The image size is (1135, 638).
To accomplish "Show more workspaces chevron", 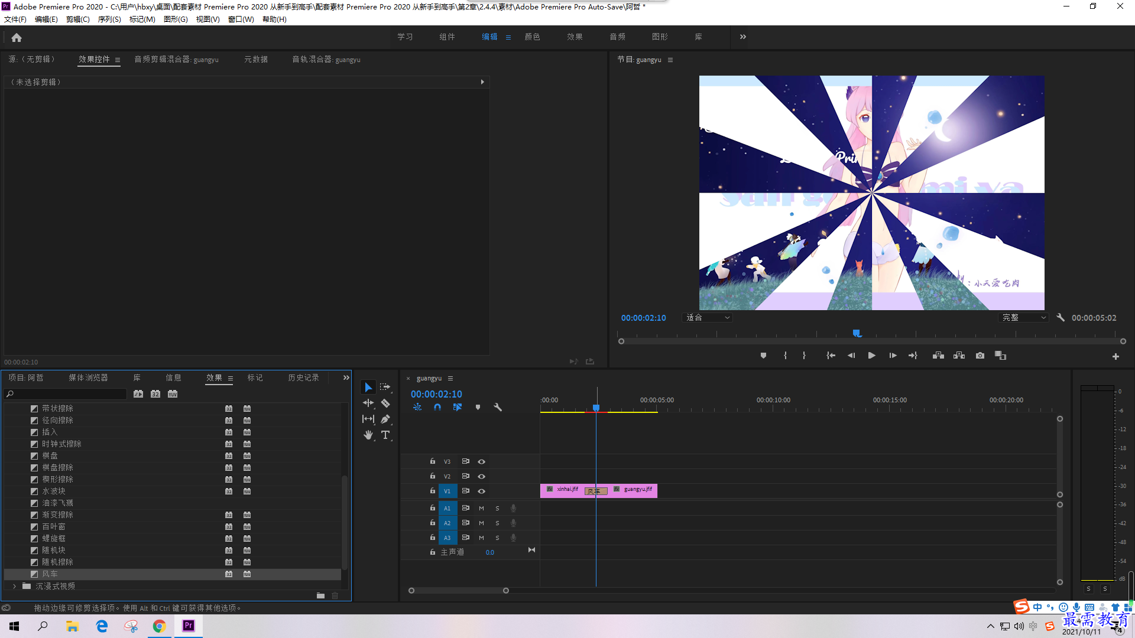I will (743, 37).
